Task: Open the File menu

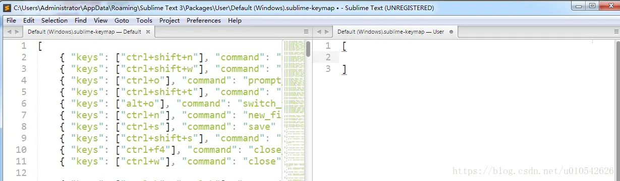Action: [11, 21]
